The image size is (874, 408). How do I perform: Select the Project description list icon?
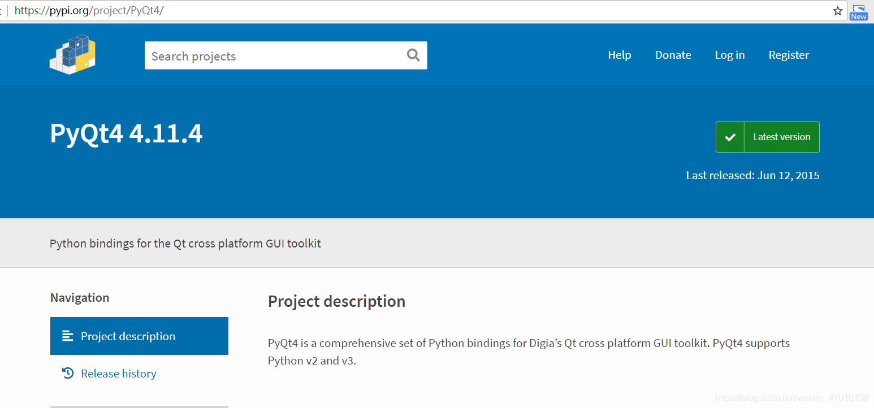[68, 336]
